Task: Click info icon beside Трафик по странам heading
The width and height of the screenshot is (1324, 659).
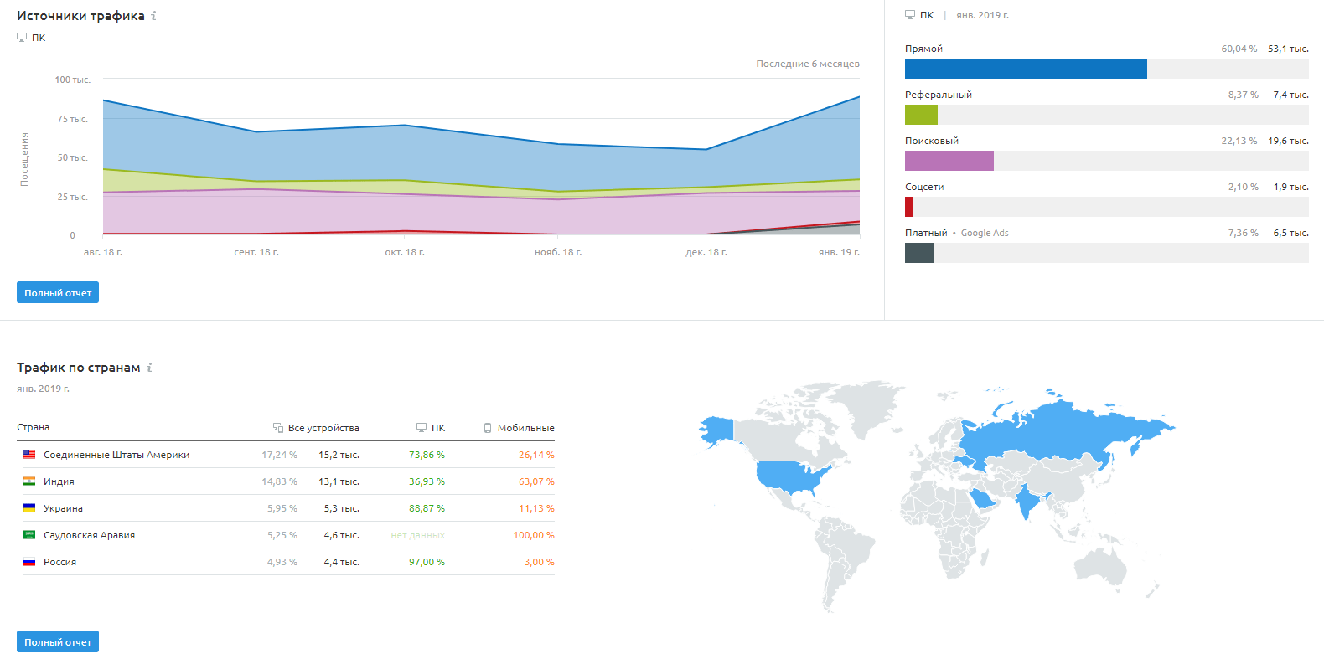Action: click(149, 368)
